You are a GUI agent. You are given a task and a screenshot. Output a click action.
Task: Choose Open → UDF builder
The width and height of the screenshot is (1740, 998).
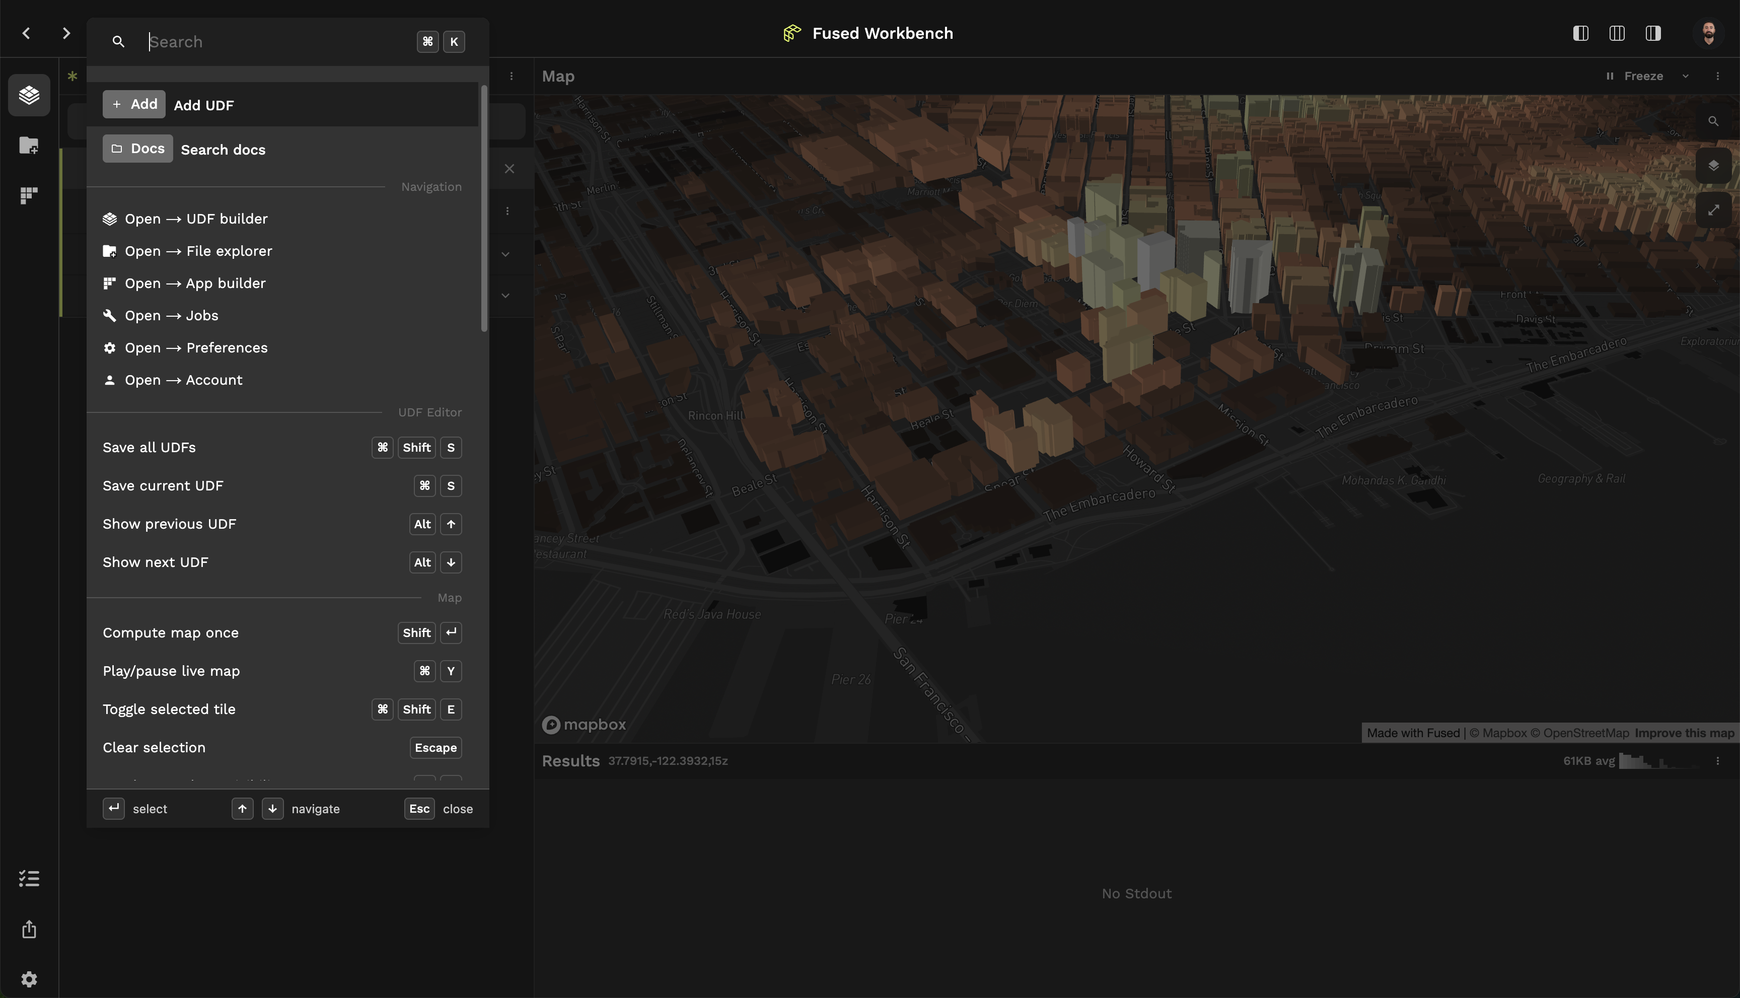[x=283, y=219]
